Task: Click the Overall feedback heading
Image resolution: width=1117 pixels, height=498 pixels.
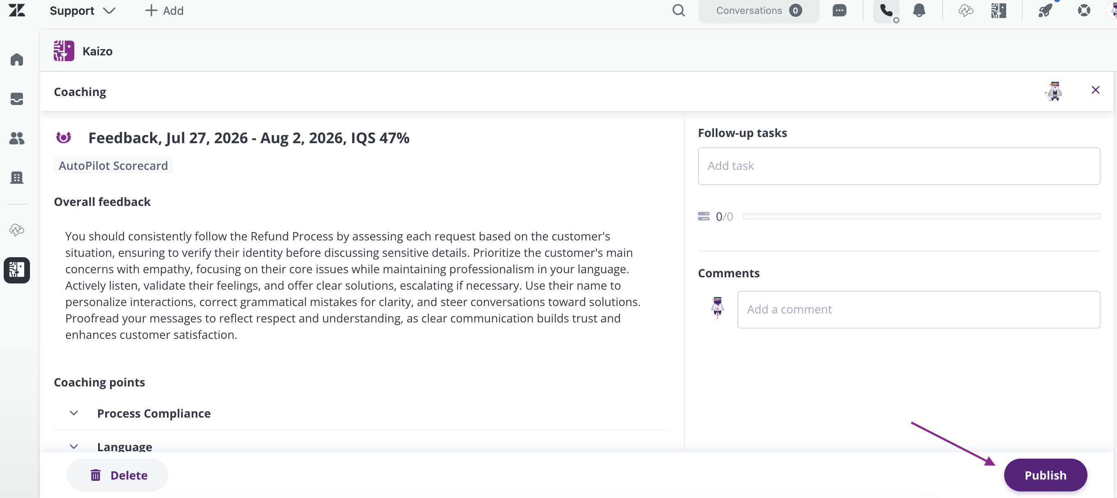Action: point(102,201)
